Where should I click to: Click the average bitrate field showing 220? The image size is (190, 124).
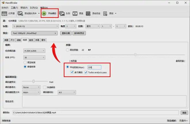point(94,67)
